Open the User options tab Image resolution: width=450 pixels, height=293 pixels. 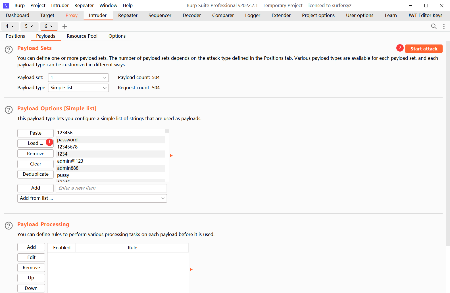360,16
